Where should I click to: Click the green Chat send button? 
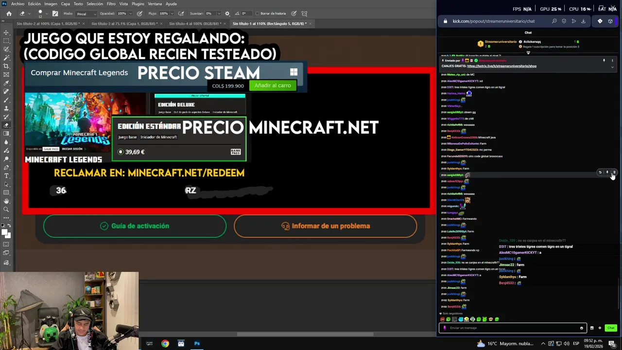(611, 328)
